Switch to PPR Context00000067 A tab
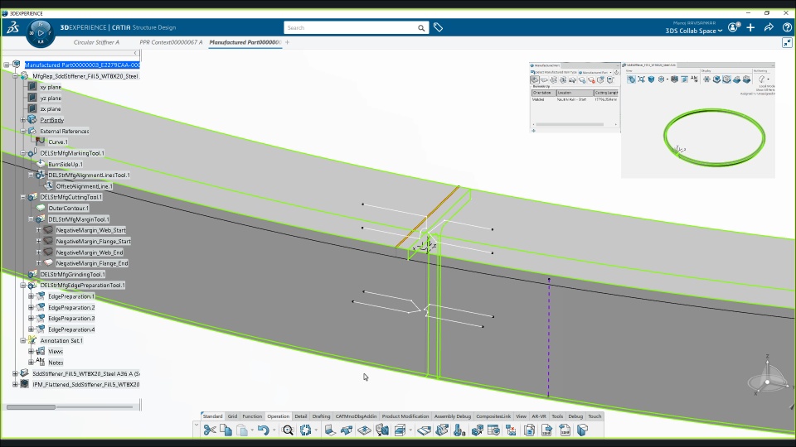Viewport: 796px width, 447px height. coord(171,42)
